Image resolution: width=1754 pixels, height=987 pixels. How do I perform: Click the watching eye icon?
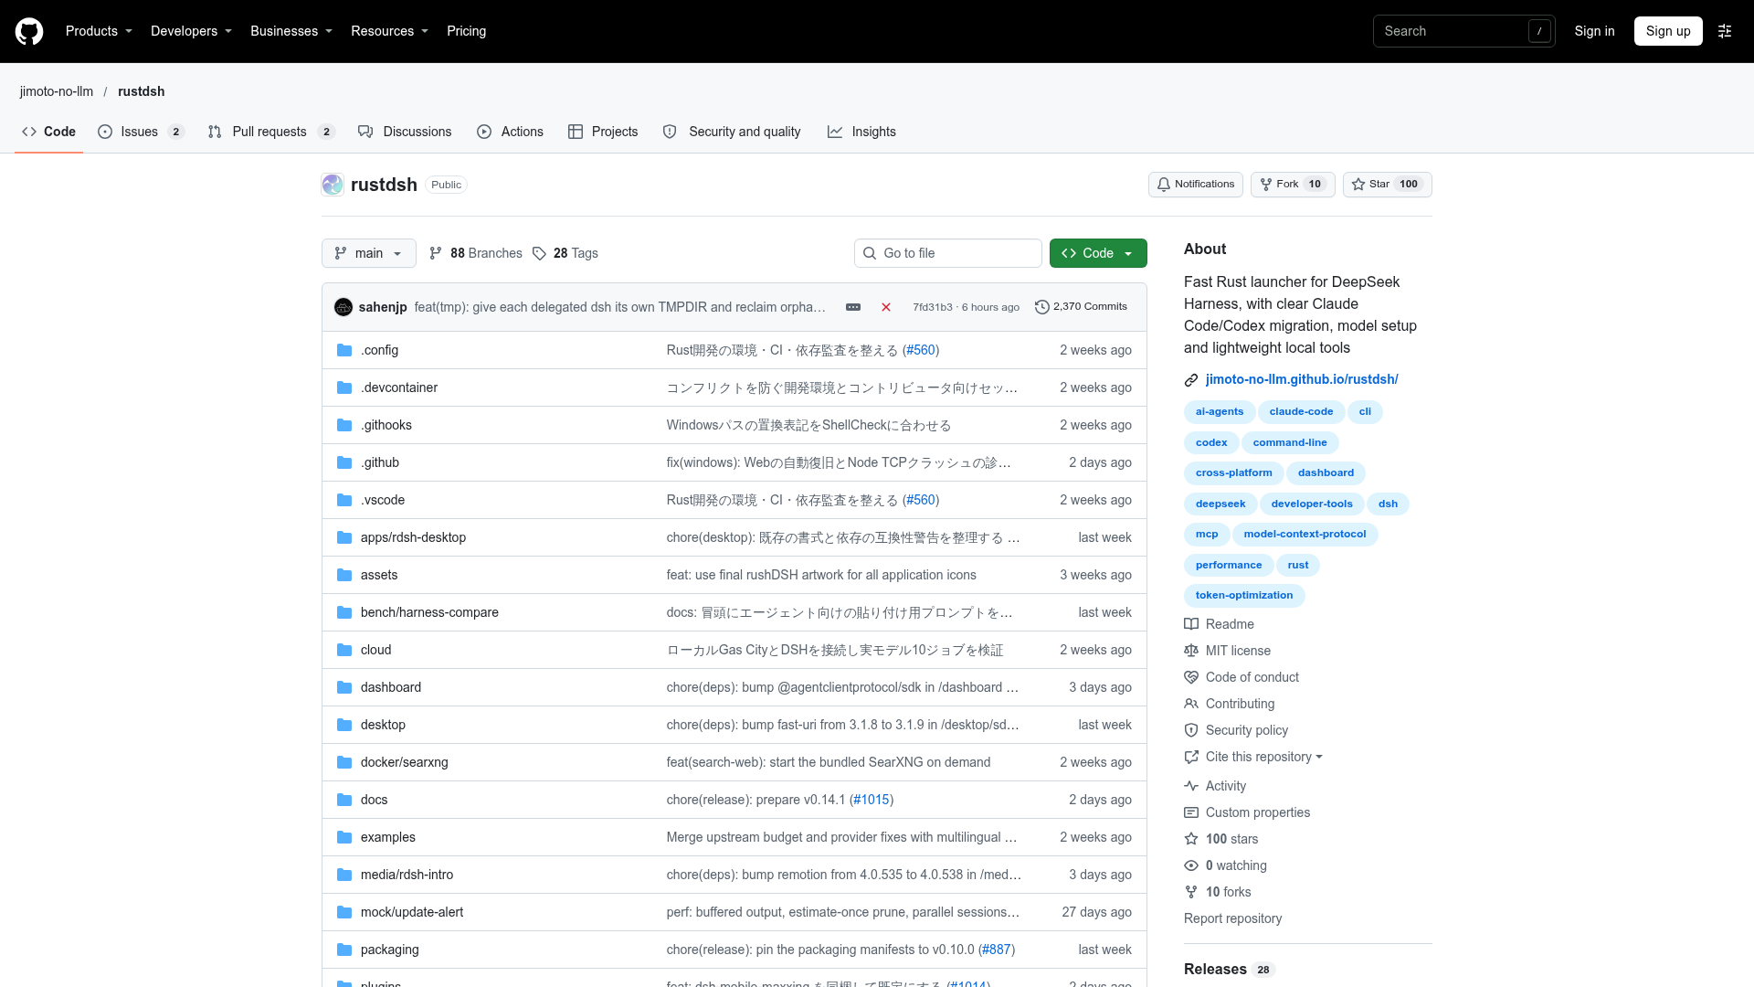click(x=1191, y=865)
